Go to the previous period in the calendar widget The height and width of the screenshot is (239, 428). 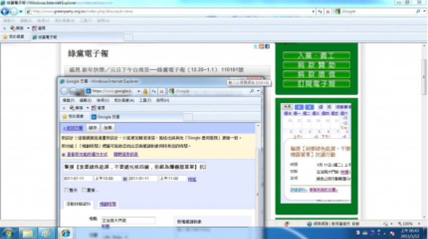pos(299,107)
